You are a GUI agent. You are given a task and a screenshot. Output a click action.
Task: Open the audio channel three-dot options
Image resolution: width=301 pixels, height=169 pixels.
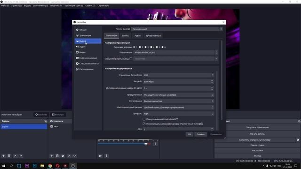coord(155,144)
